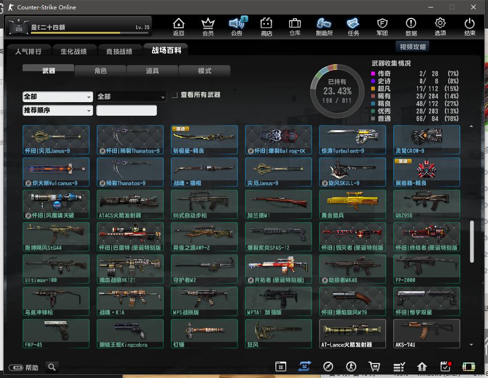Click the 传奇 magenta legend swatch
The height and width of the screenshot is (378, 488).
(x=373, y=74)
